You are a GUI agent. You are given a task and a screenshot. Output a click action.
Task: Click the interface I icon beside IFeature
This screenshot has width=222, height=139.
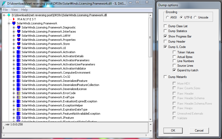point(18,118)
